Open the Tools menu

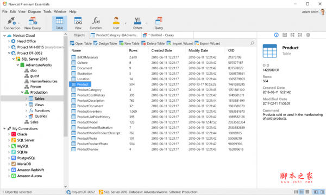pos(47,11)
